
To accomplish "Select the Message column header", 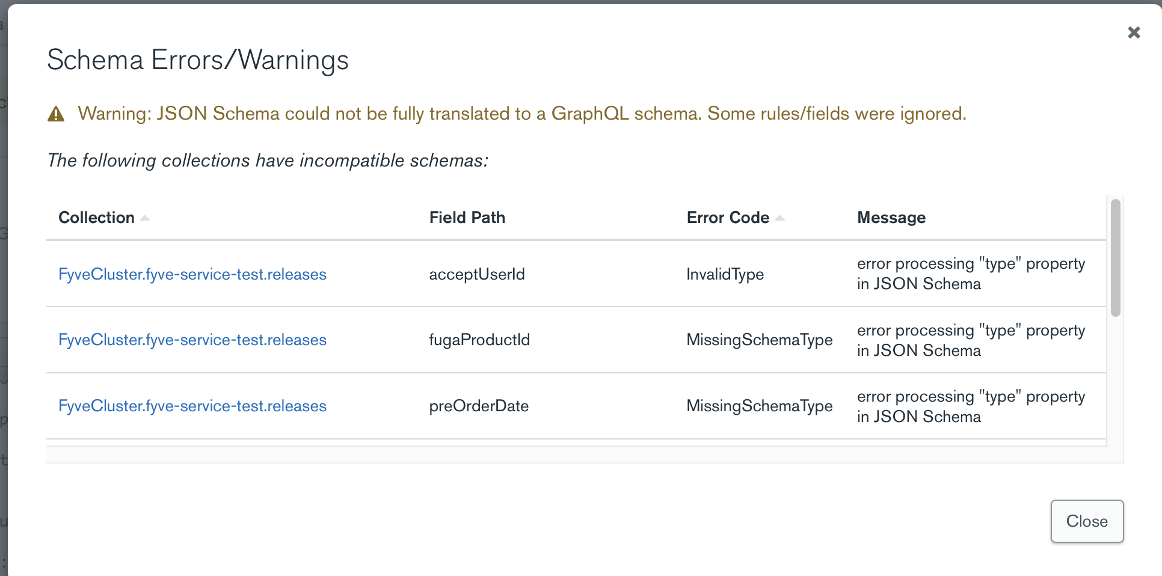I will [891, 218].
